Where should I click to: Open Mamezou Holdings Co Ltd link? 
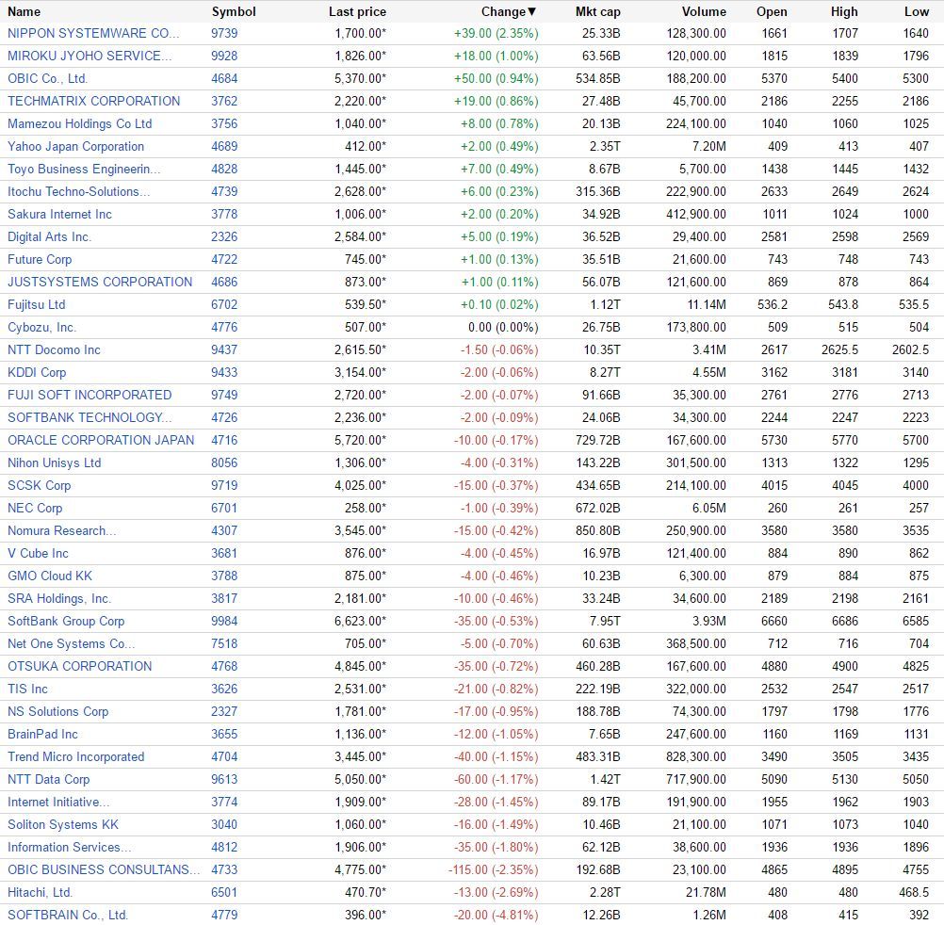79,123
